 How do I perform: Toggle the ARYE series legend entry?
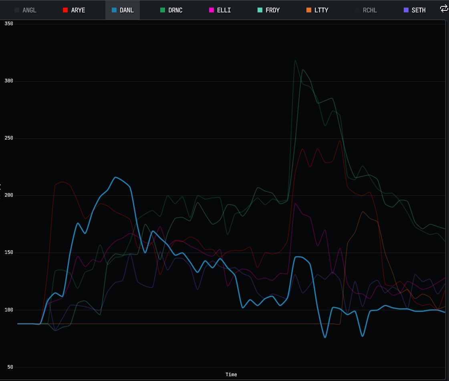[74, 10]
